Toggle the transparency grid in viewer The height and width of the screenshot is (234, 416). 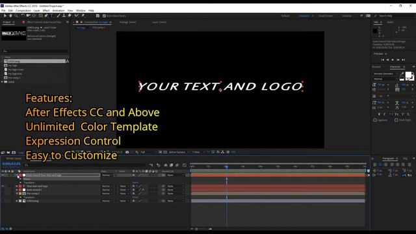165,152
